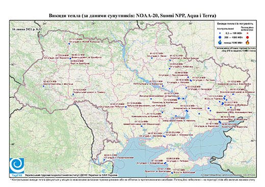Select the Alchevsk coke plant marker
The image size is (265, 187).
233,94
